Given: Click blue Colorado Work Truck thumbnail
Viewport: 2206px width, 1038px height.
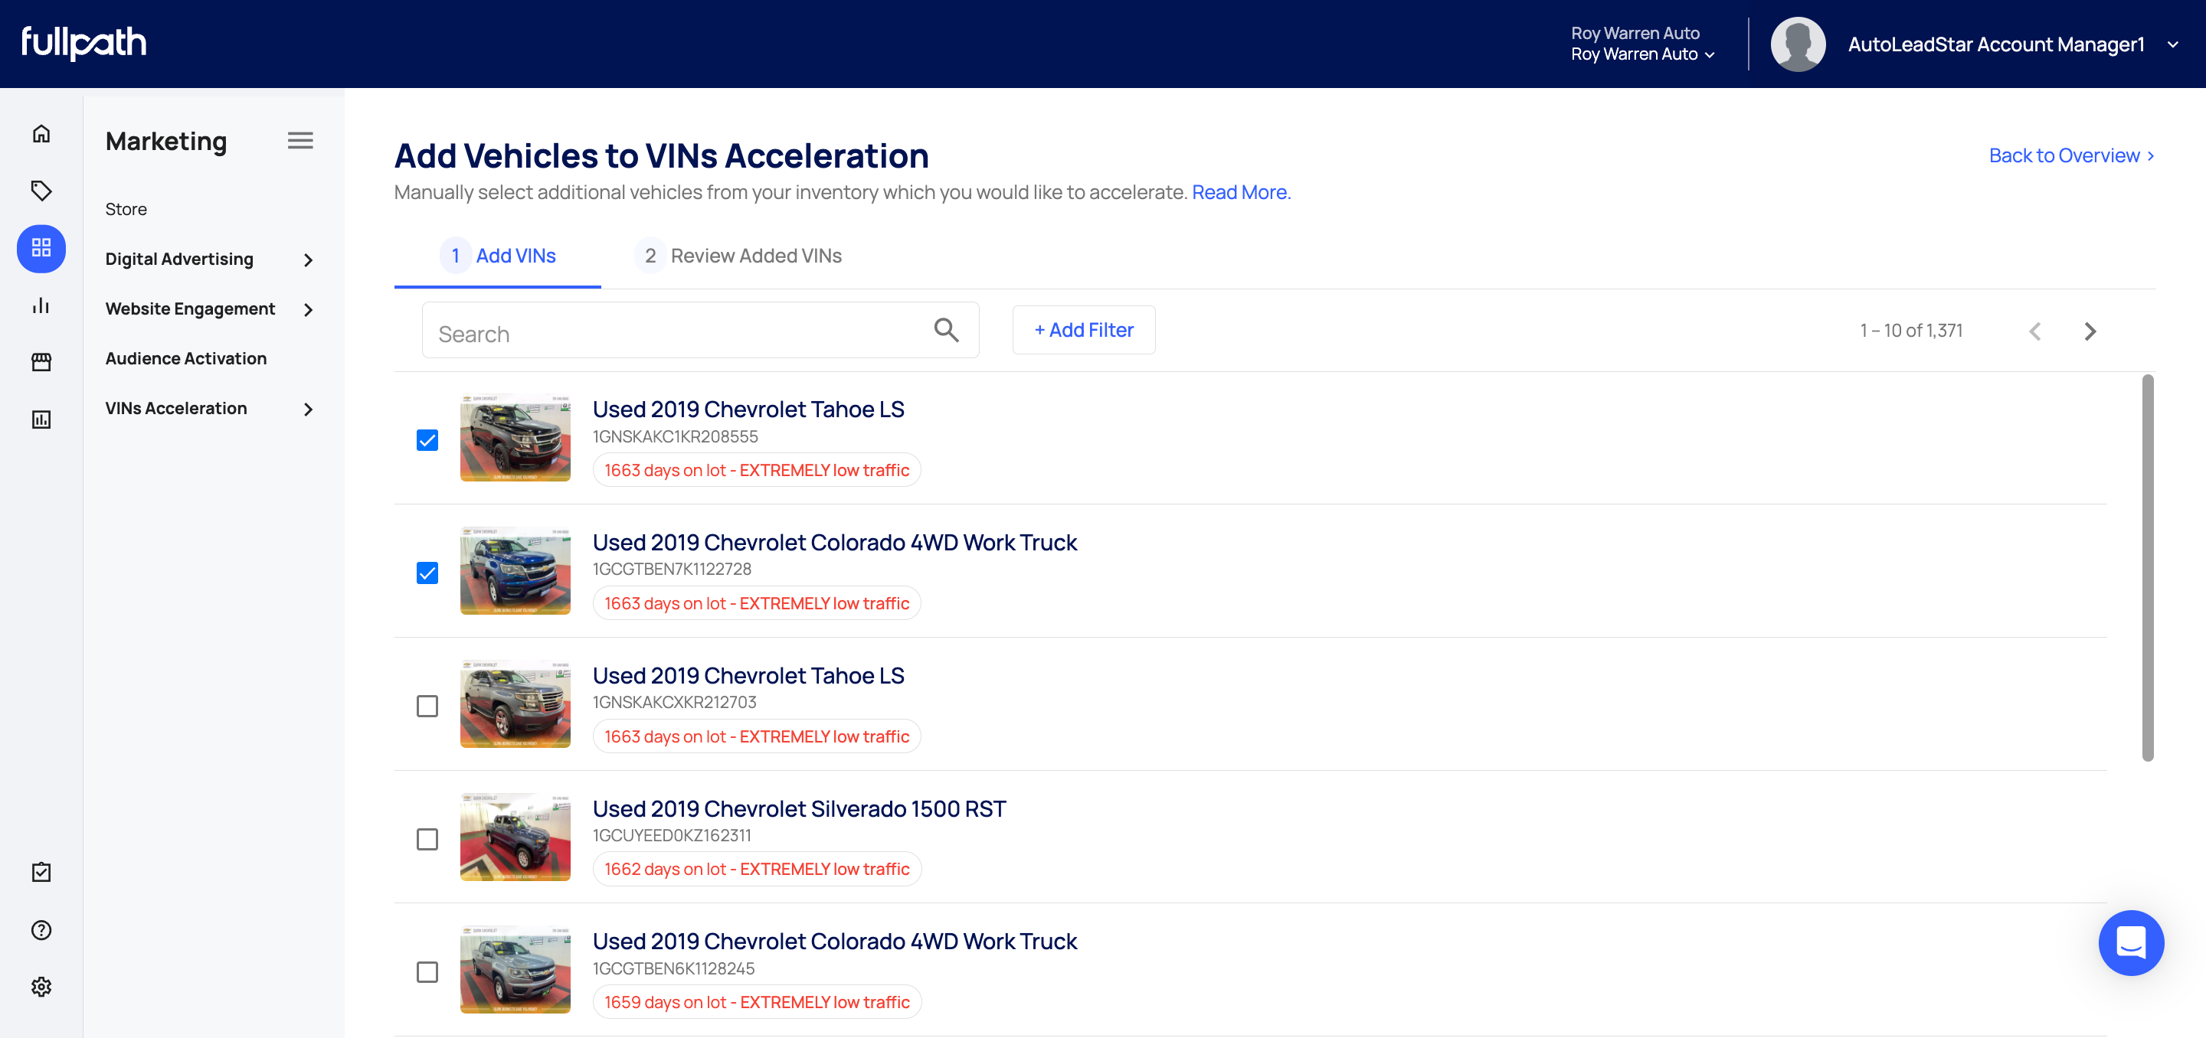Looking at the screenshot, I should click(515, 571).
